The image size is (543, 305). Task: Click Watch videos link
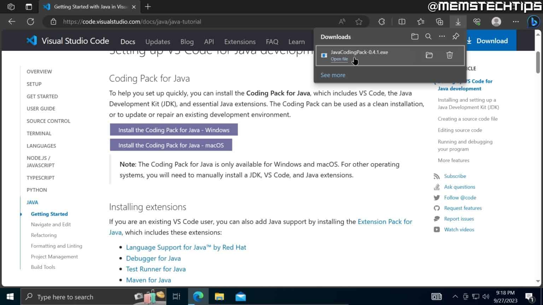459,229
